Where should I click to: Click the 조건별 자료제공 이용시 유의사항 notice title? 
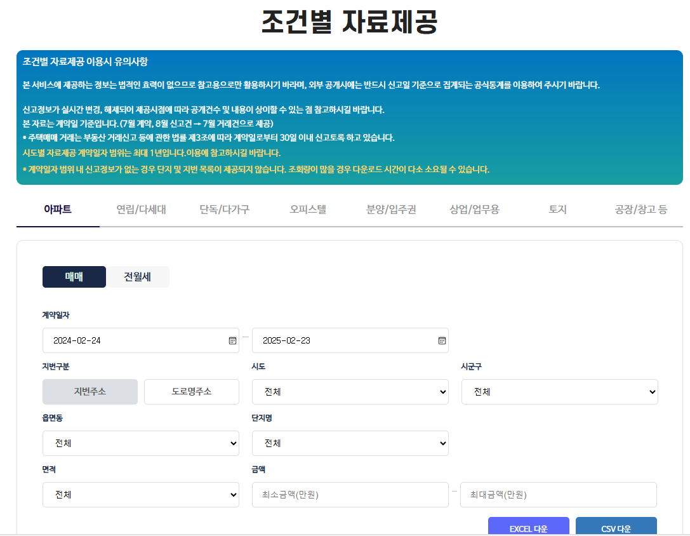85,62
